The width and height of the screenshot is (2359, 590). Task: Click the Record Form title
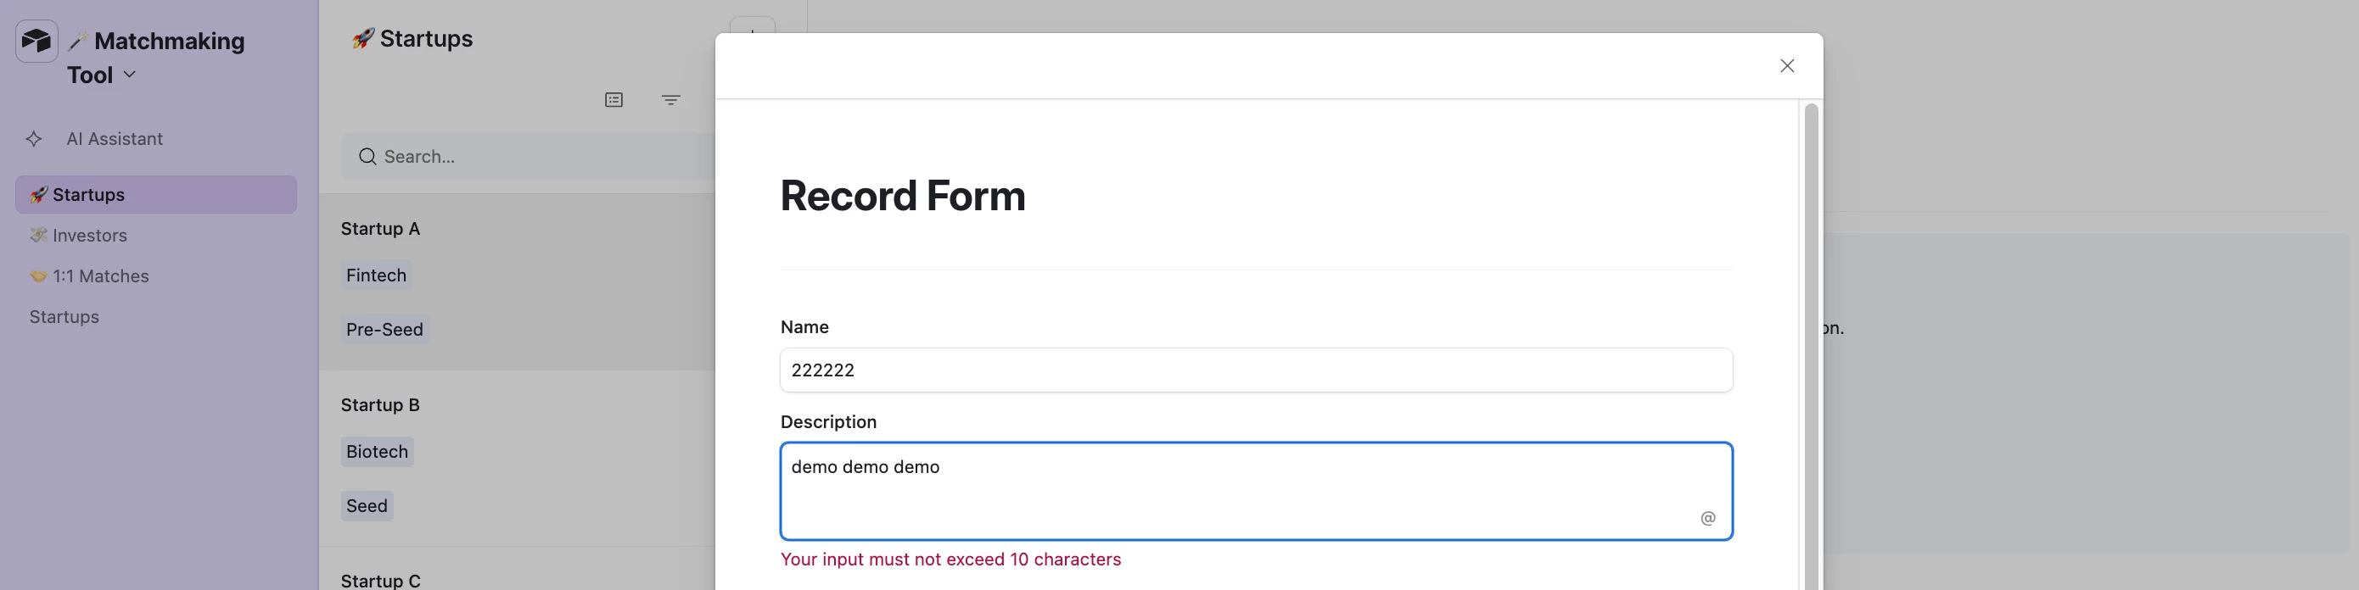point(903,195)
